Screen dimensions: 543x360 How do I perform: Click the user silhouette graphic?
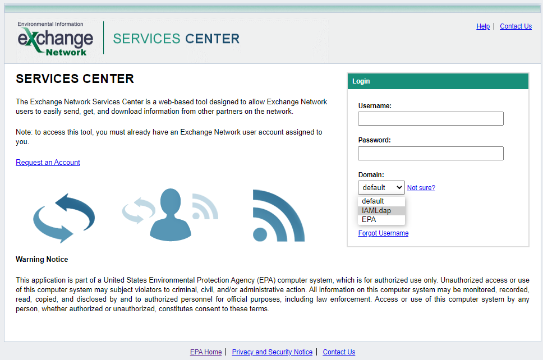[x=170, y=215]
